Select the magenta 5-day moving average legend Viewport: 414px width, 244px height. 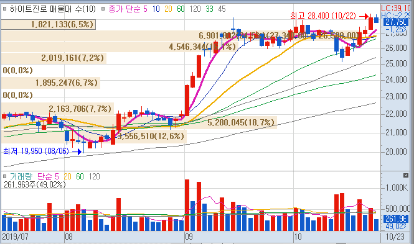[145, 9]
